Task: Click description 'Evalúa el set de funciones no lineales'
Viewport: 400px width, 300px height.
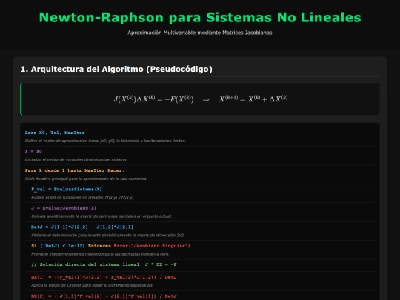Action: click(83, 198)
